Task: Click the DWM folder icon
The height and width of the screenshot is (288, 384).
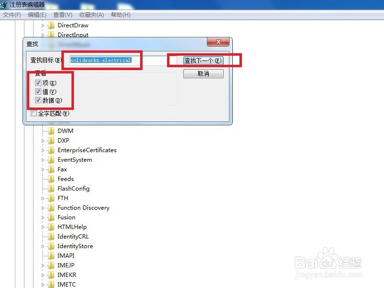Action: pyautogui.click(x=51, y=131)
